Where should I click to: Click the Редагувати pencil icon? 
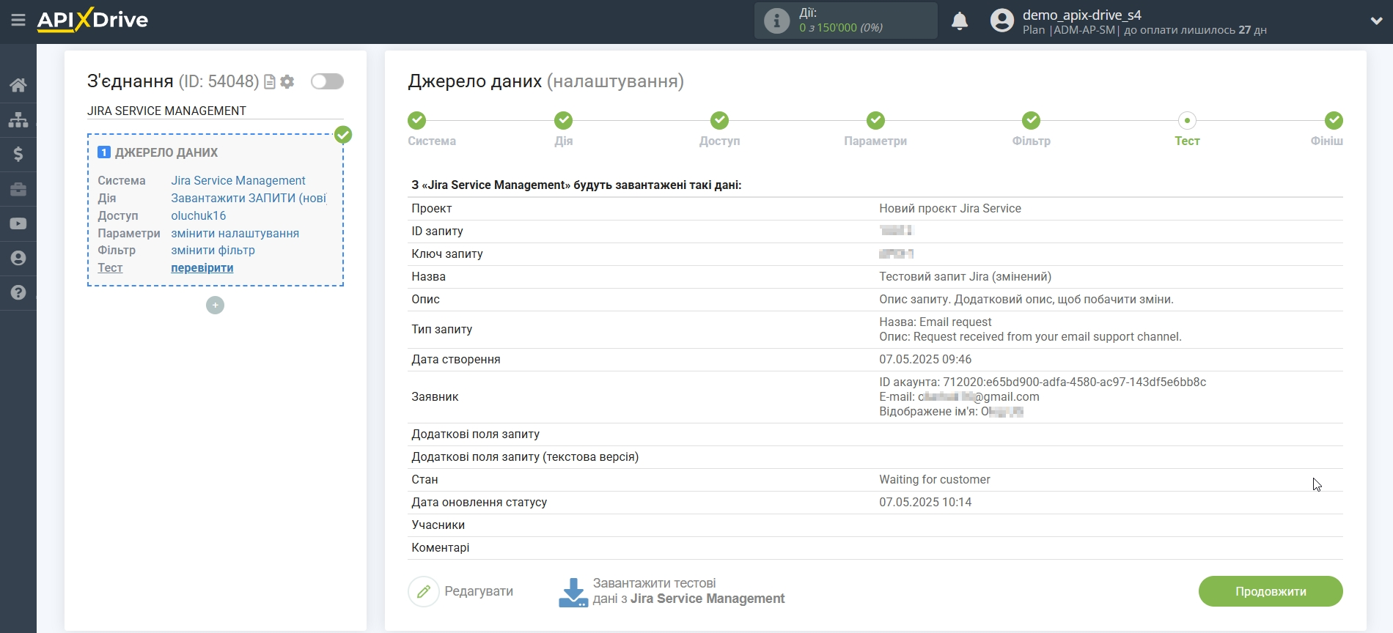[423, 591]
